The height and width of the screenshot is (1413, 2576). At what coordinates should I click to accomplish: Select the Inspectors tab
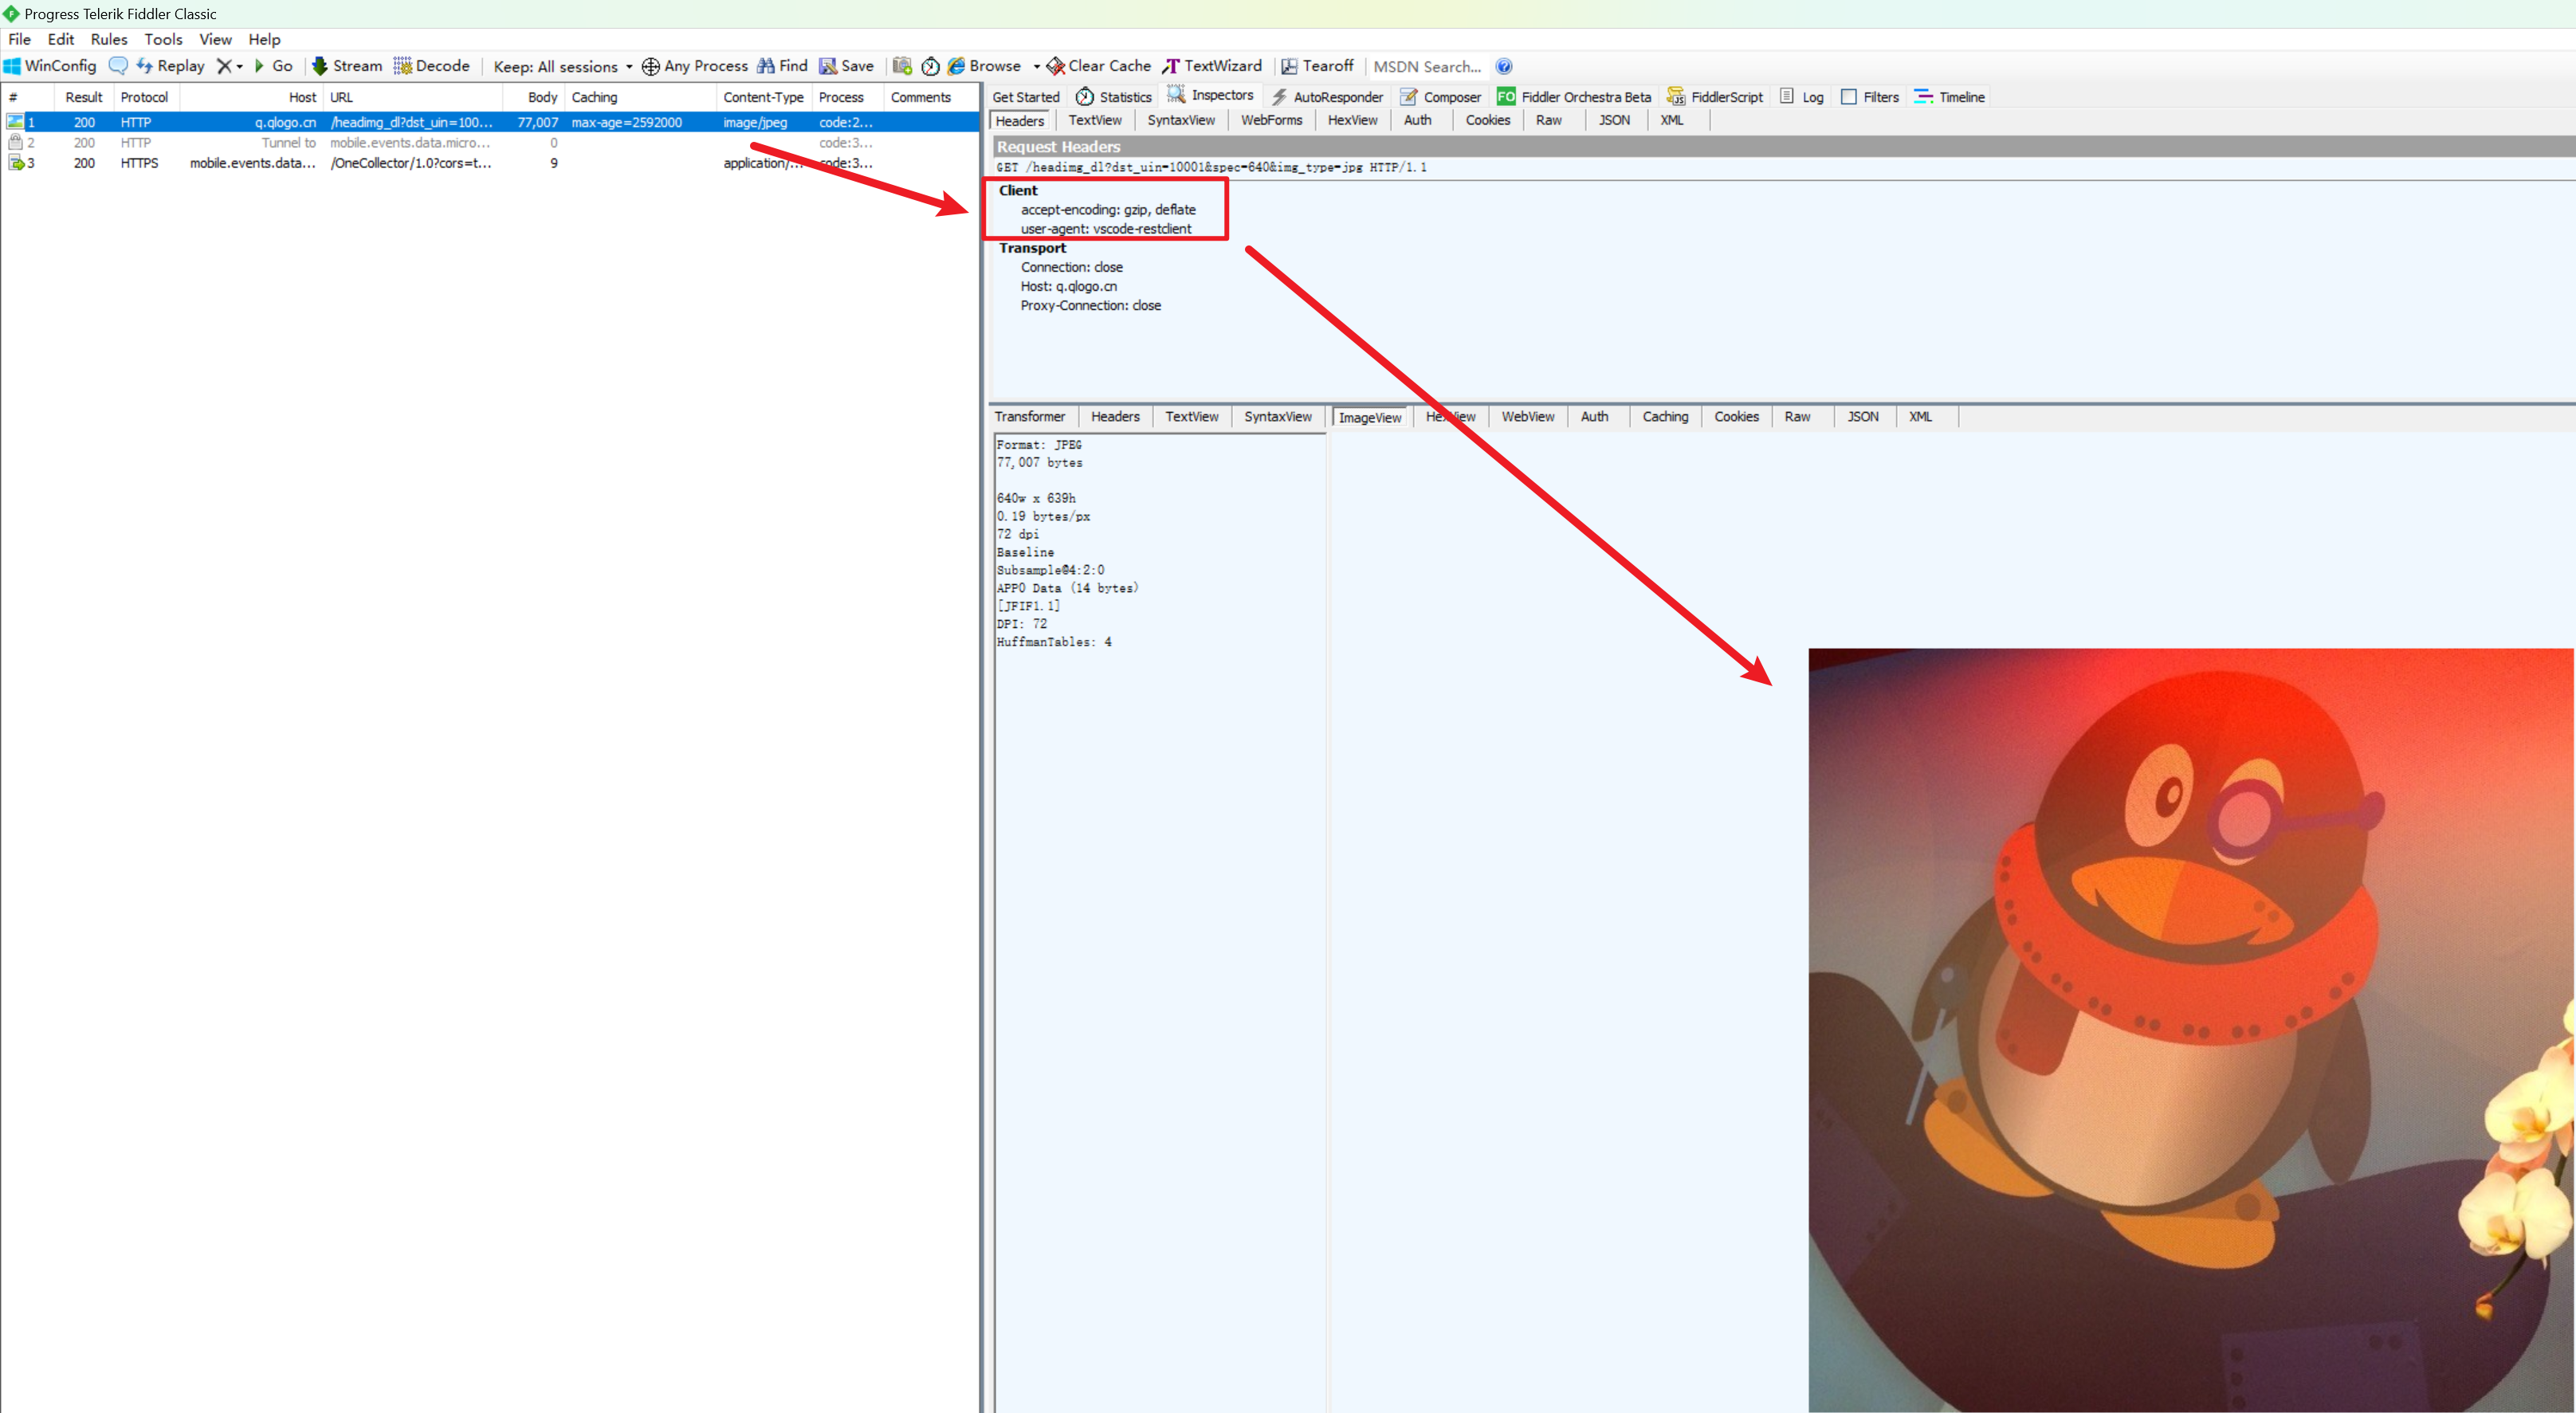click(1210, 95)
